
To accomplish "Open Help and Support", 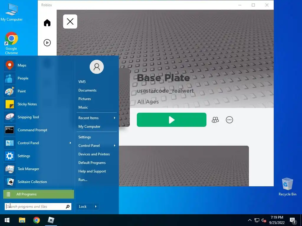I will 92,171.
